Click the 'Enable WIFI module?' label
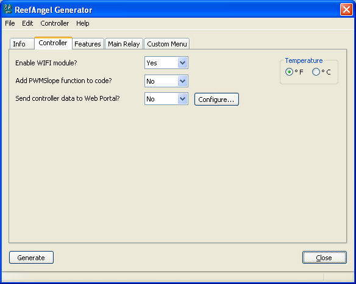The width and height of the screenshot is (356, 284). coord(46,63)
